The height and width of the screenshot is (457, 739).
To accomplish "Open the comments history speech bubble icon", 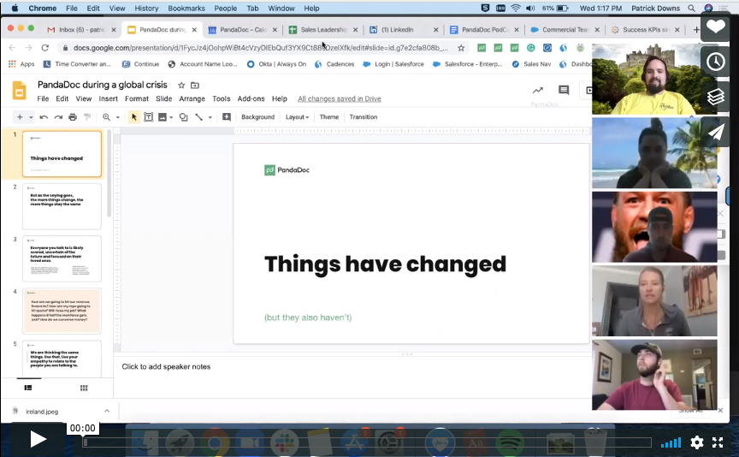I will [x=564, y=90].
